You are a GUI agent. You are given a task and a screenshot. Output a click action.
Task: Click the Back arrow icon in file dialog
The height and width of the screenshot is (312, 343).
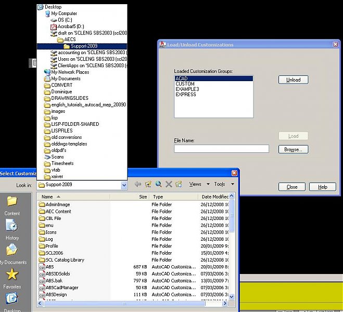pyautogui.click(x=137, y=184)
